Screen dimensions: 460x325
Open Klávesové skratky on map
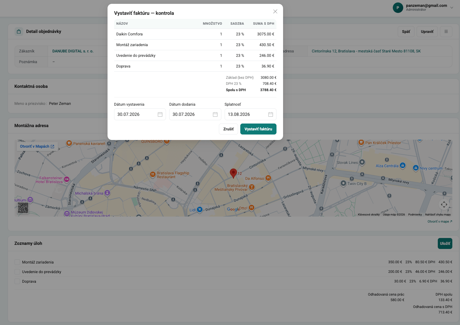click(369, 215)
